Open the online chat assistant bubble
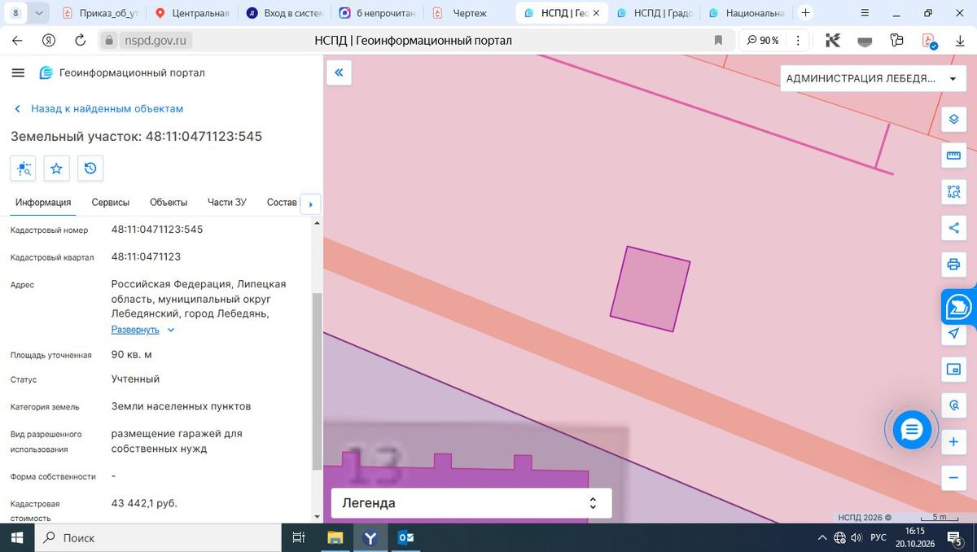The image size is (977, 552). click(912, 430)
